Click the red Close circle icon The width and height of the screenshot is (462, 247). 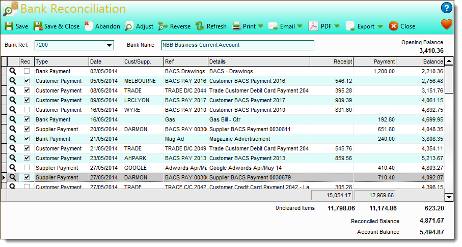coord(393,26)
